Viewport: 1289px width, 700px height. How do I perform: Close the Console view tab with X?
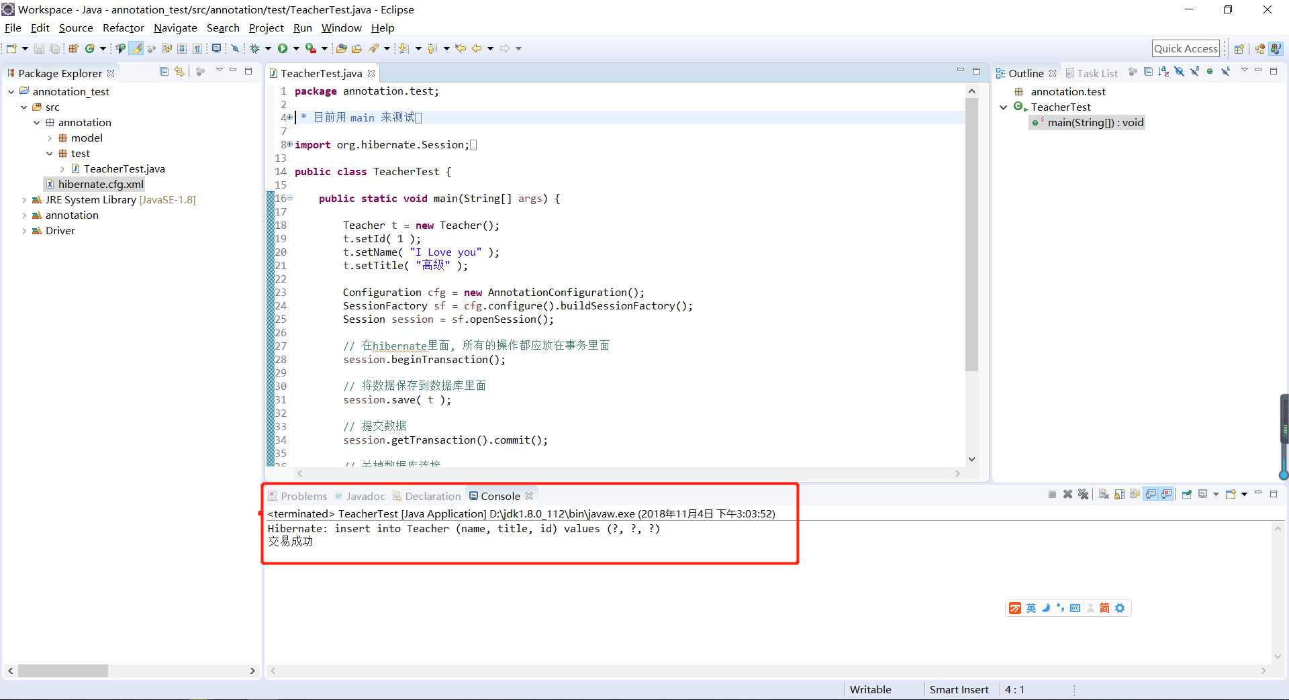[529, 496]
